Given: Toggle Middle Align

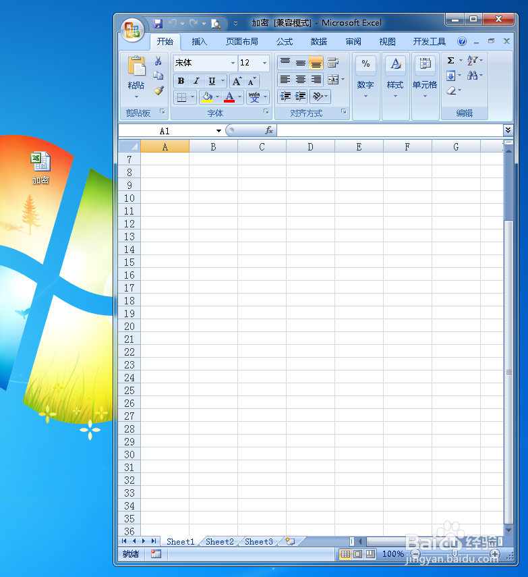Looking at the screenshot, I should (301, 63).
